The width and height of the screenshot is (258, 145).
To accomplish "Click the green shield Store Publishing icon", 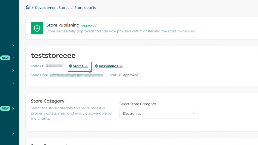I will pos(37,28).
